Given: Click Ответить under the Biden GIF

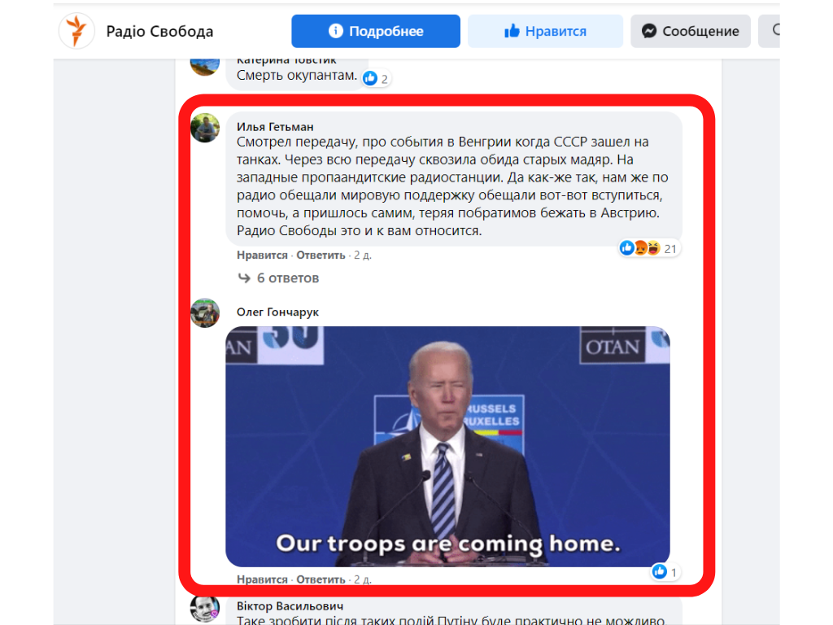Looking at the screenshot, I should [x=321, y=579].
